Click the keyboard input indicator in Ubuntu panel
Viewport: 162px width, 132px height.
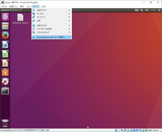click(136, 10)
